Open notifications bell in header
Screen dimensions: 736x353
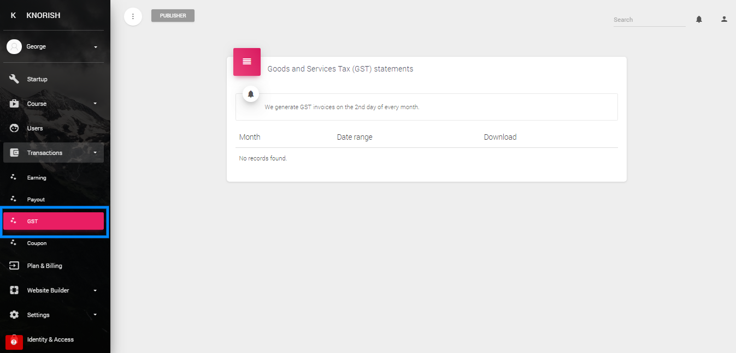pyautogui.click(x=699, y=19)
